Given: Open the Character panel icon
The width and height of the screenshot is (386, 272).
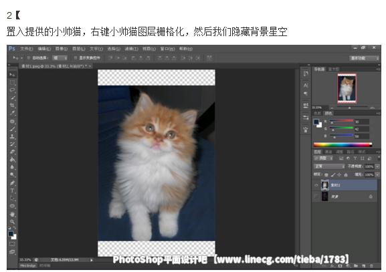Looking at the screenshot, I should coord(306,86).
